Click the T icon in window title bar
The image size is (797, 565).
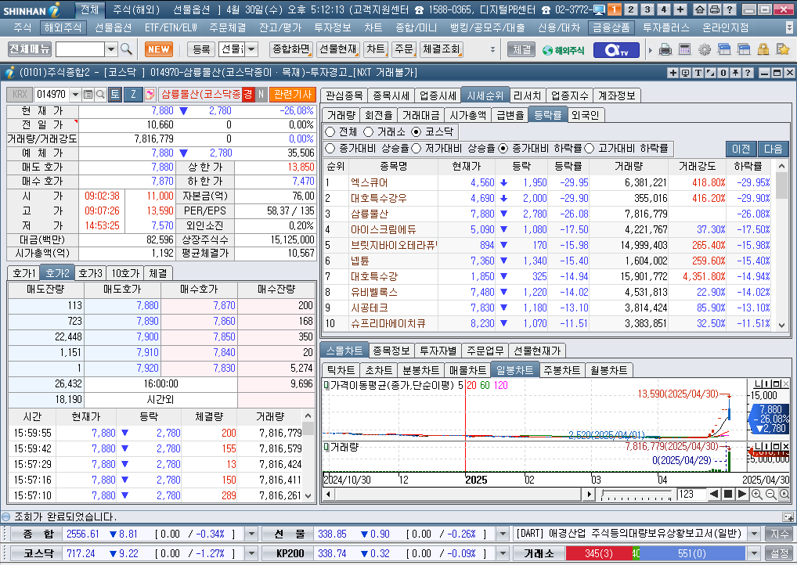[x=699, y=73]
